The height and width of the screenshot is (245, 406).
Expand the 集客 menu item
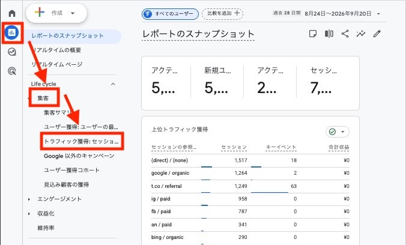pyautogui.click(x=43, y=98)
